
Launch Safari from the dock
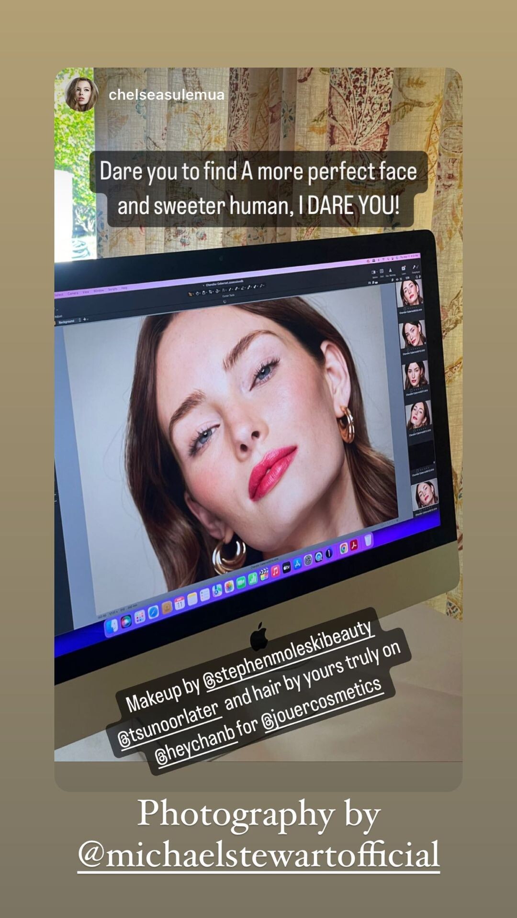click(153, 612)
